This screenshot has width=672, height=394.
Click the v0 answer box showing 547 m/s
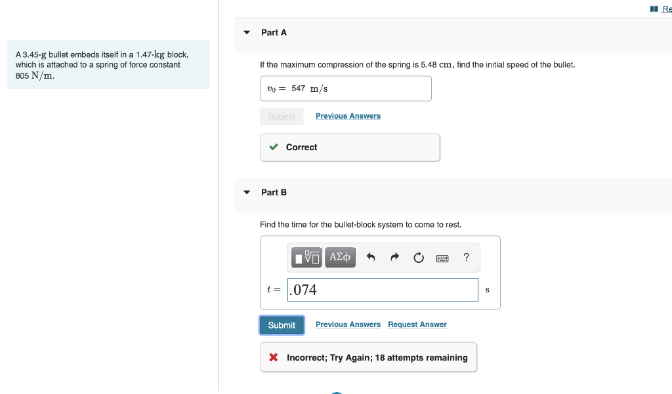pos(346,89)
